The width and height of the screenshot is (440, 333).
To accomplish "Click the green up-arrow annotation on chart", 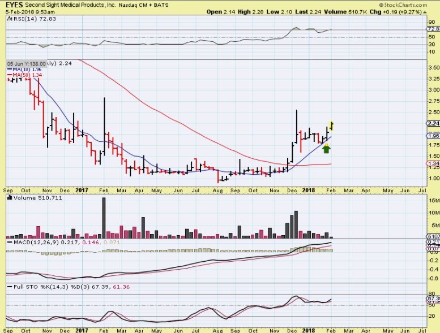I will coord(326,148).
